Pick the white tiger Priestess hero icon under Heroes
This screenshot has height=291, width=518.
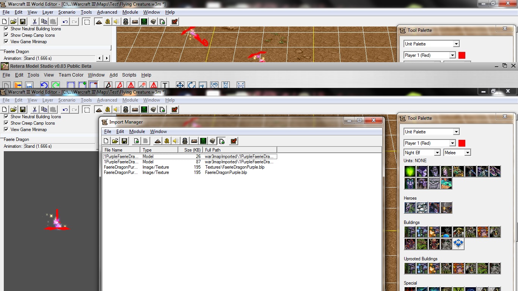pyautogui.click(x=422, y=208)
